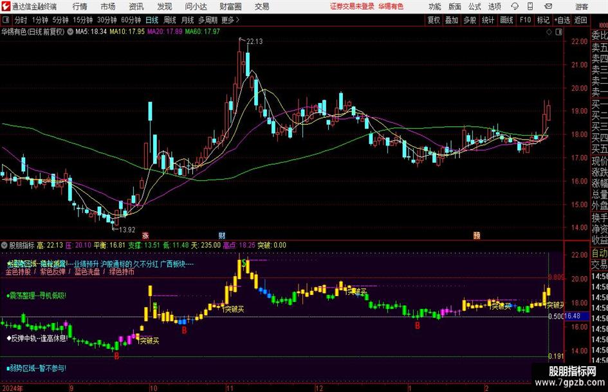
Task: Switch to the 分时 chart tab
Action: [x=21, y=20]
